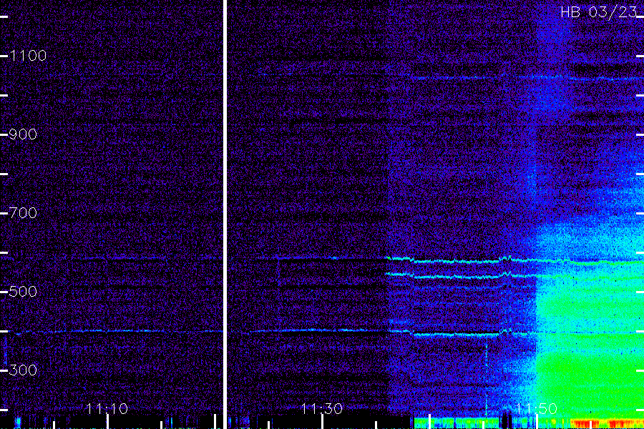Click the 1100 frequency axis label
This screenshot has width=644, height=429.
pyautogui.click(x=28, y=56)
